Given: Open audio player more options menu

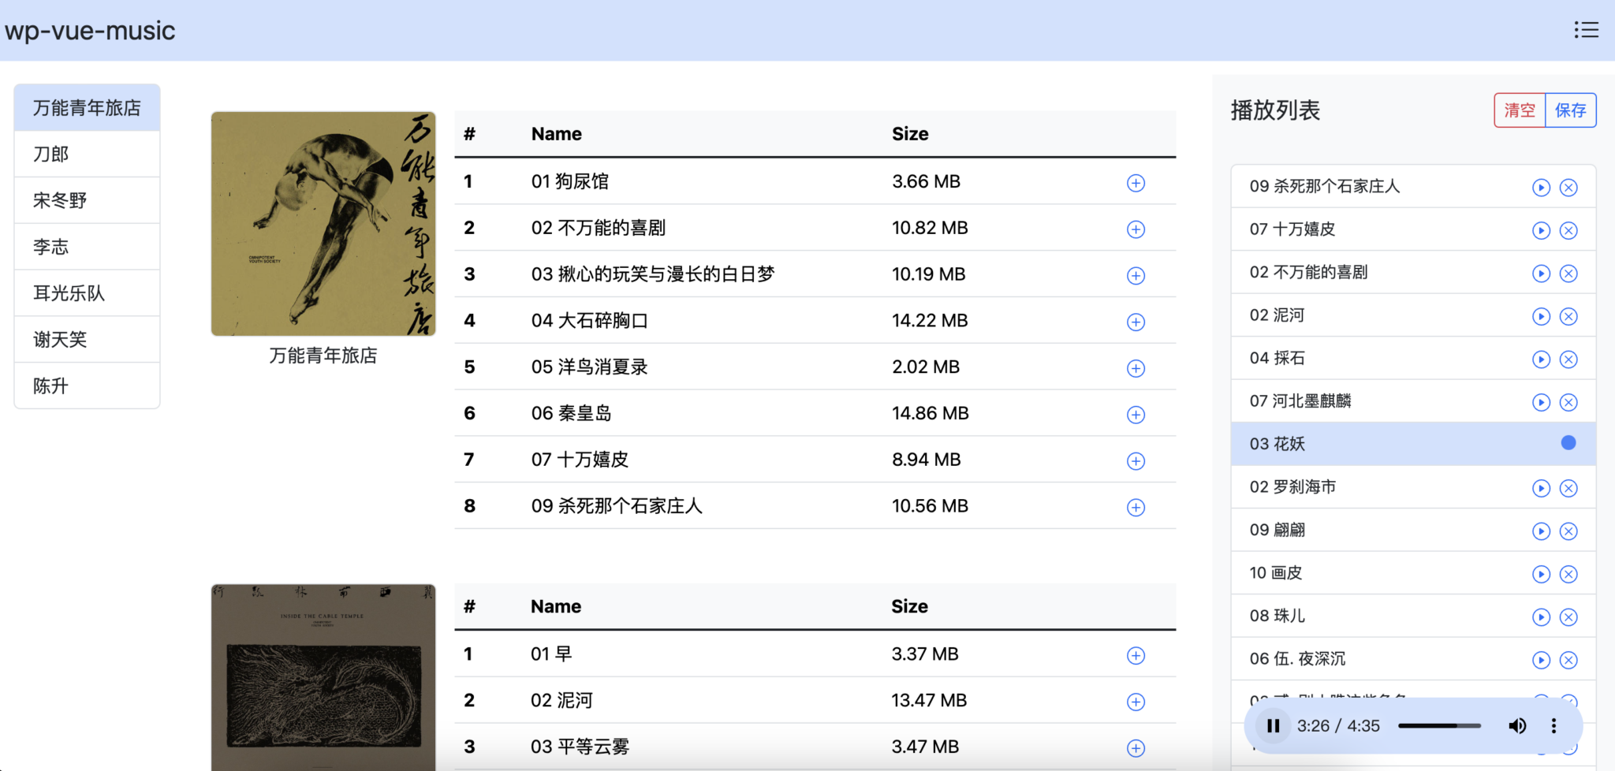Looking at the screenshot, I should tap(1553, 725).
